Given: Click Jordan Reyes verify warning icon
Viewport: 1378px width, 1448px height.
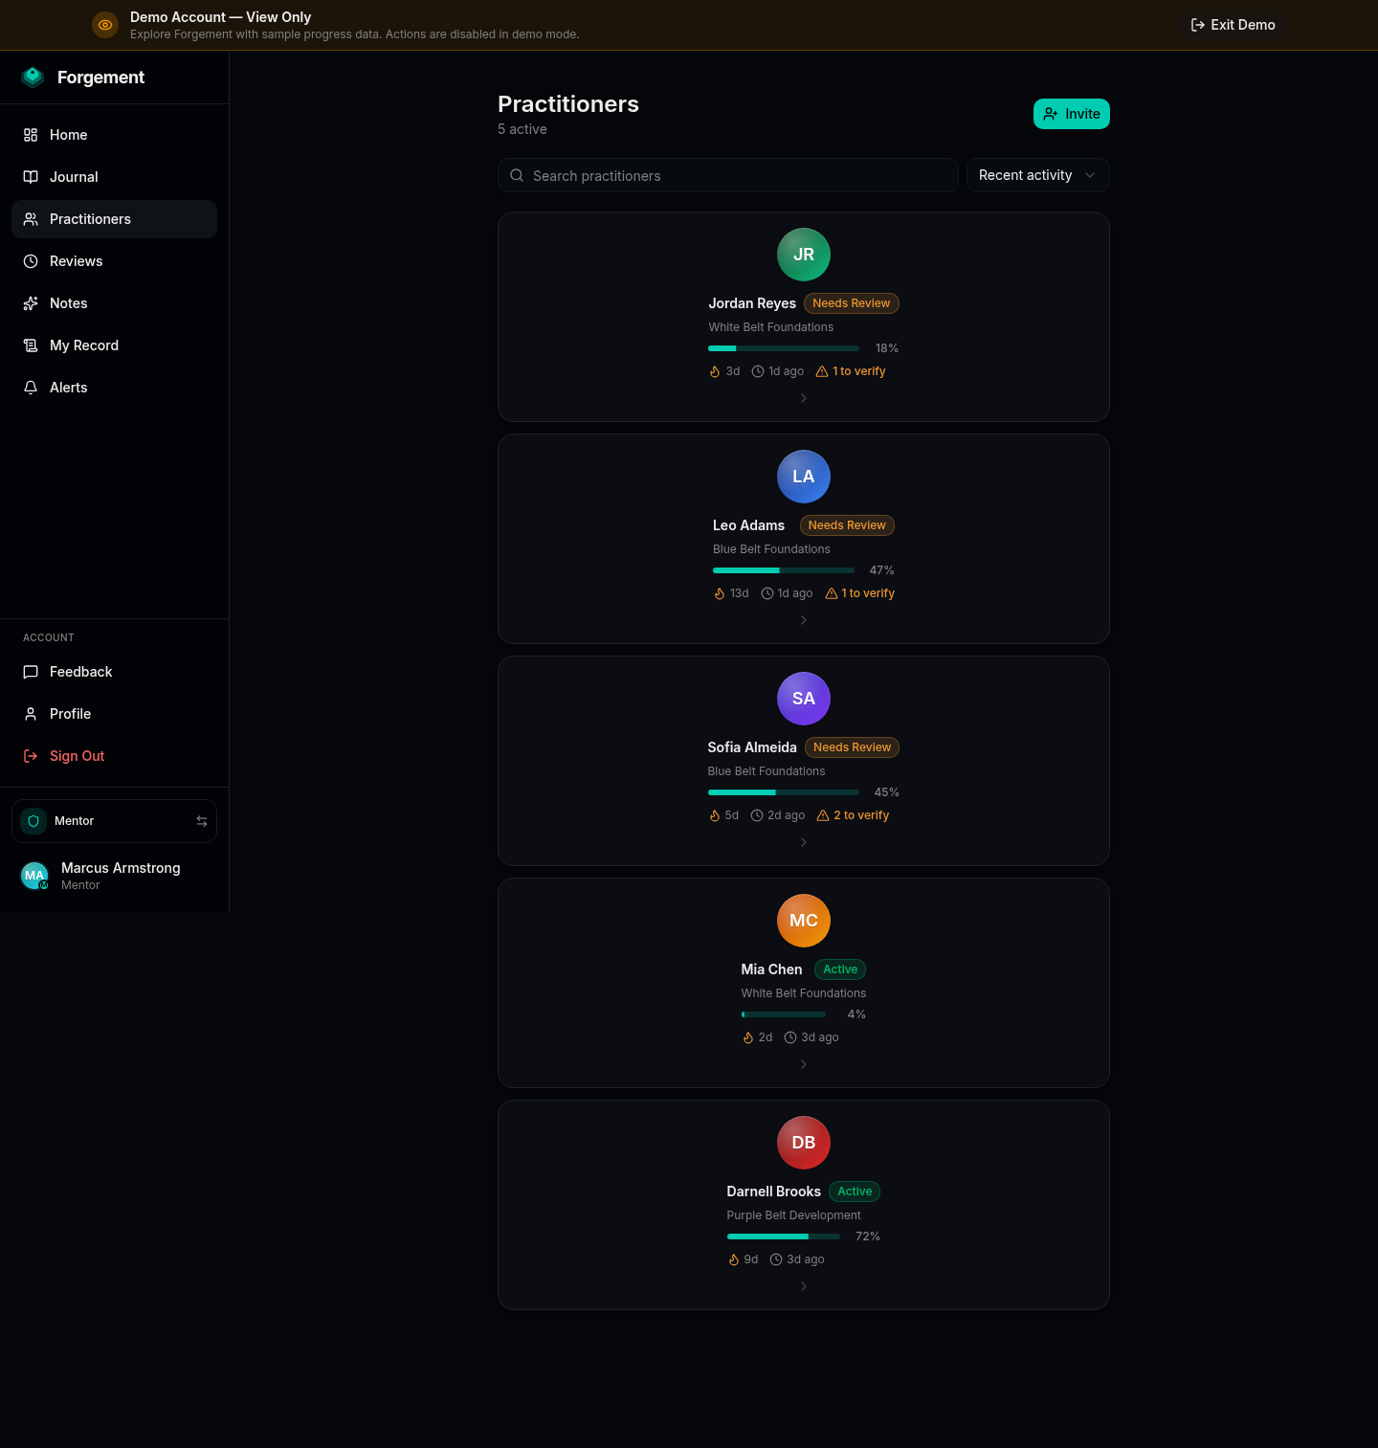Looking at the screenshot, I should coord(822,371).
